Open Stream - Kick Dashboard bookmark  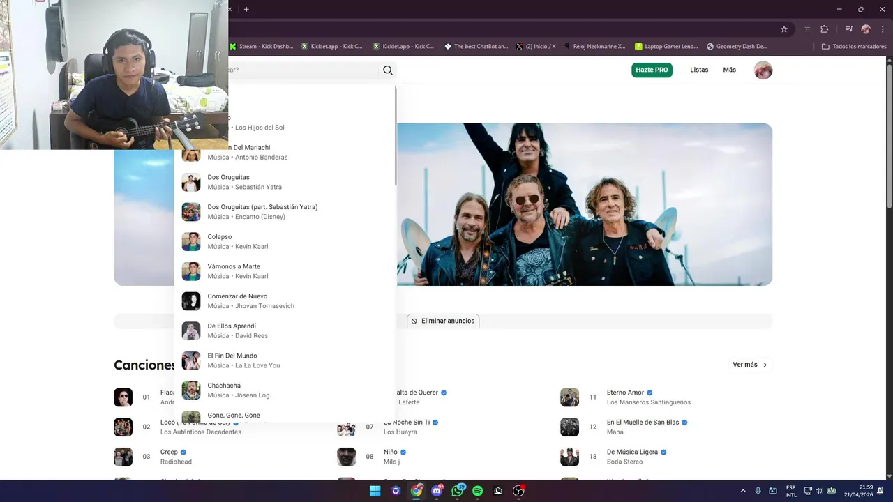coord(262,47)
